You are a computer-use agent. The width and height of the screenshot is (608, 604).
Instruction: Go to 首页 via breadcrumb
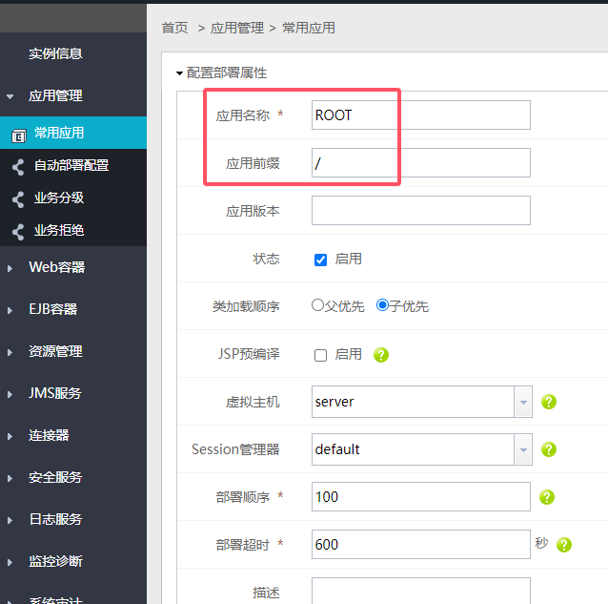(x=175, y=28)
